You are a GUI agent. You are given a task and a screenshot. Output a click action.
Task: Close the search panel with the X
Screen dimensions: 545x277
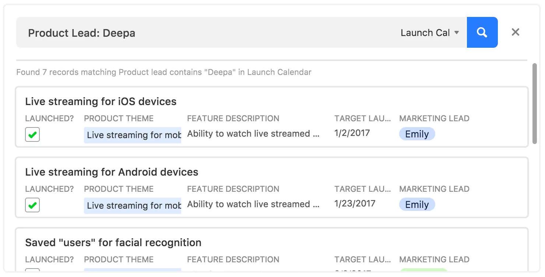click(515, 32)
